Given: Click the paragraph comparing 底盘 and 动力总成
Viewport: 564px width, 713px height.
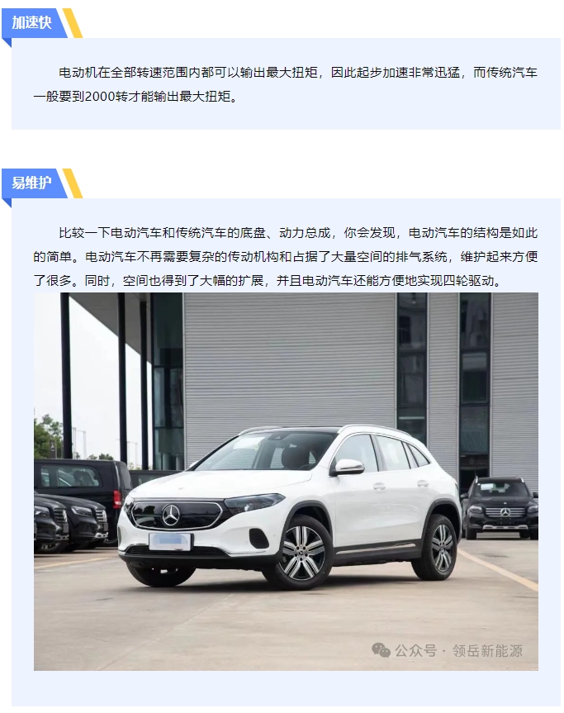Looking at the screenshot, I should click(286, 256).
